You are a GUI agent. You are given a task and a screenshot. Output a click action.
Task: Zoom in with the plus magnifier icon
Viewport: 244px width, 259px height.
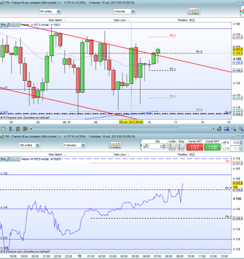coord(241,128)
